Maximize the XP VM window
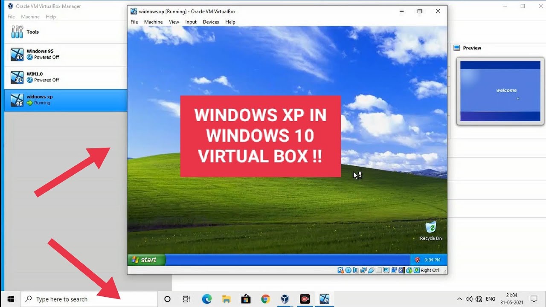 (419, 12)
